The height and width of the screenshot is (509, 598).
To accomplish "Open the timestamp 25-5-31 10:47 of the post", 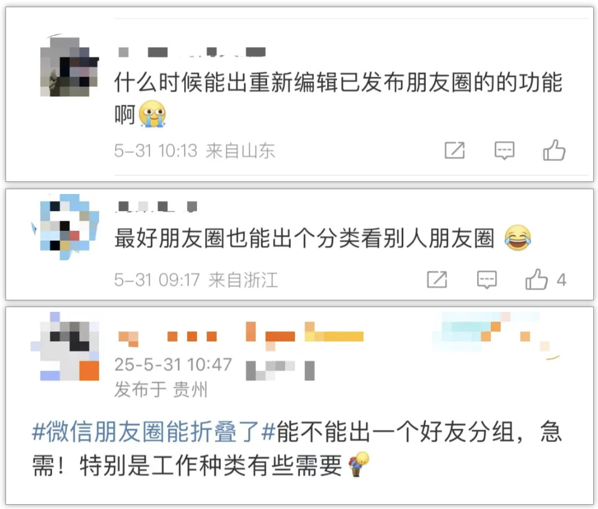I will (173, 364).
